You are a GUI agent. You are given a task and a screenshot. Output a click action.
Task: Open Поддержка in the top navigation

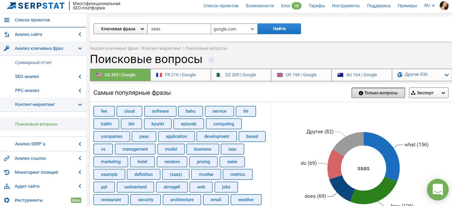coord(379,6)
